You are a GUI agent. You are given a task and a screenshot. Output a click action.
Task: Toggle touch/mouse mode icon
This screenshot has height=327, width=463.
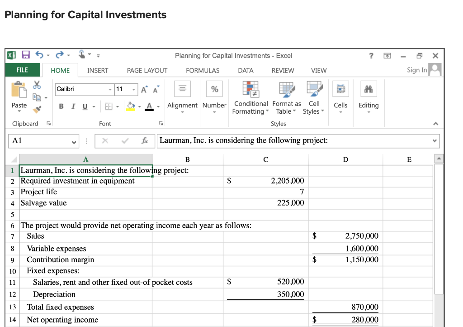tap(82, 55)
